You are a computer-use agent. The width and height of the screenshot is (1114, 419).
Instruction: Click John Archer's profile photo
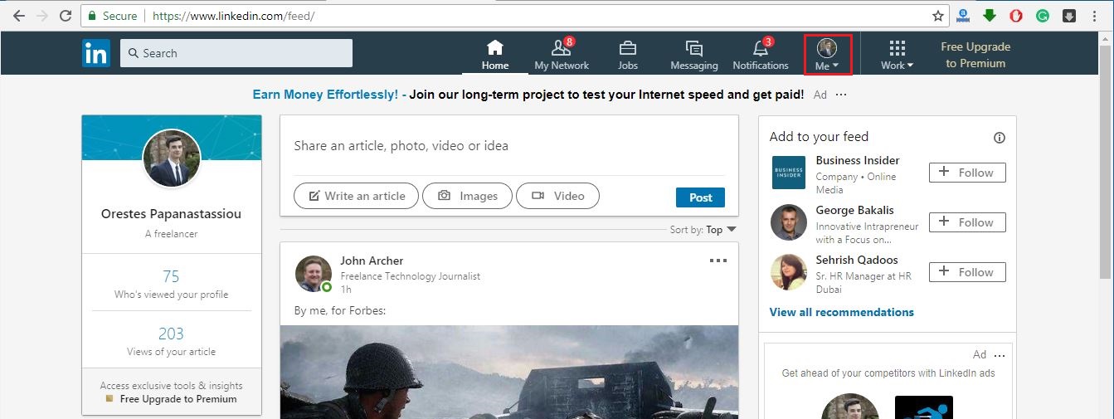click(x=314, y=274)
